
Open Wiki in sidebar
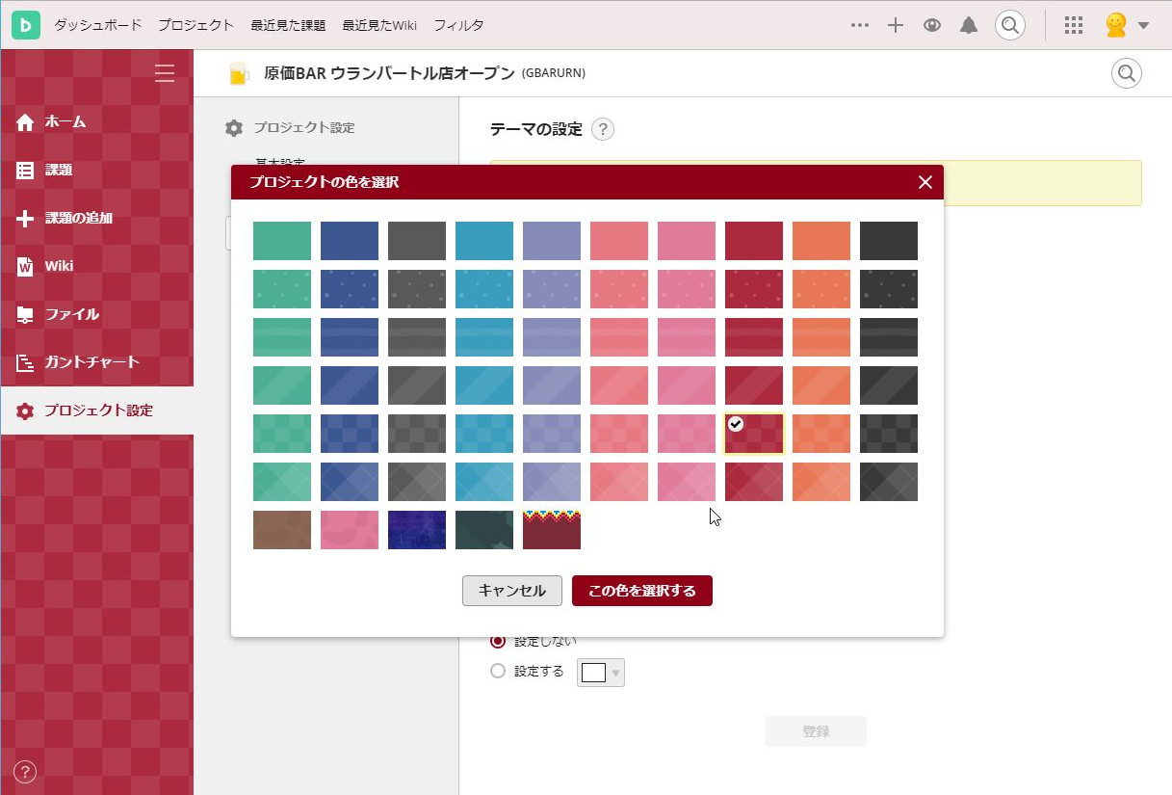[x=96, y=266]
